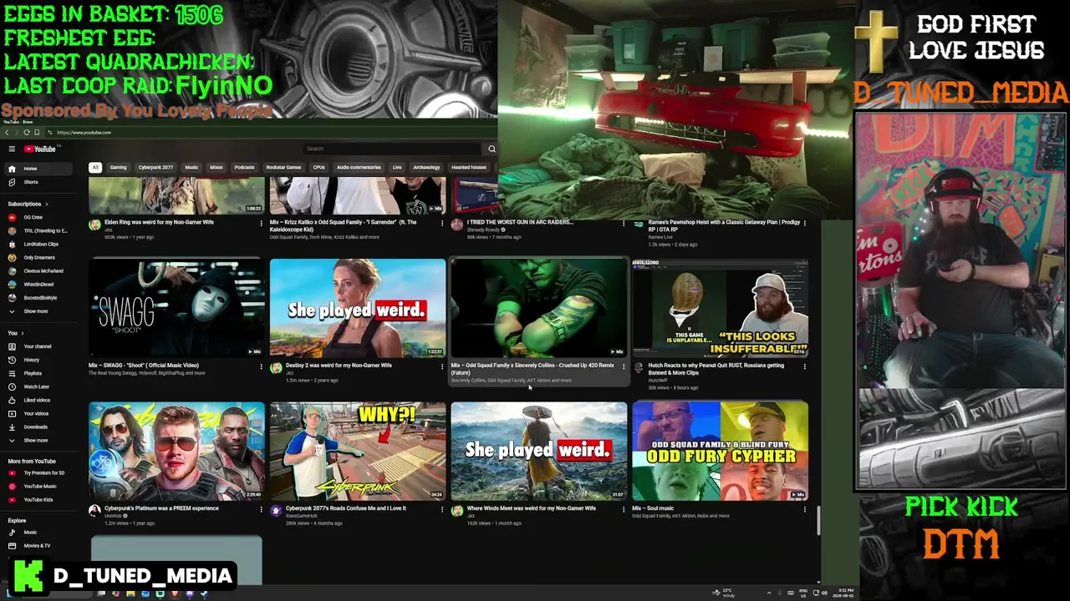Open the Only Dreamers subscription
Viewport: 1070px width, 601px height.
[38, 258]
